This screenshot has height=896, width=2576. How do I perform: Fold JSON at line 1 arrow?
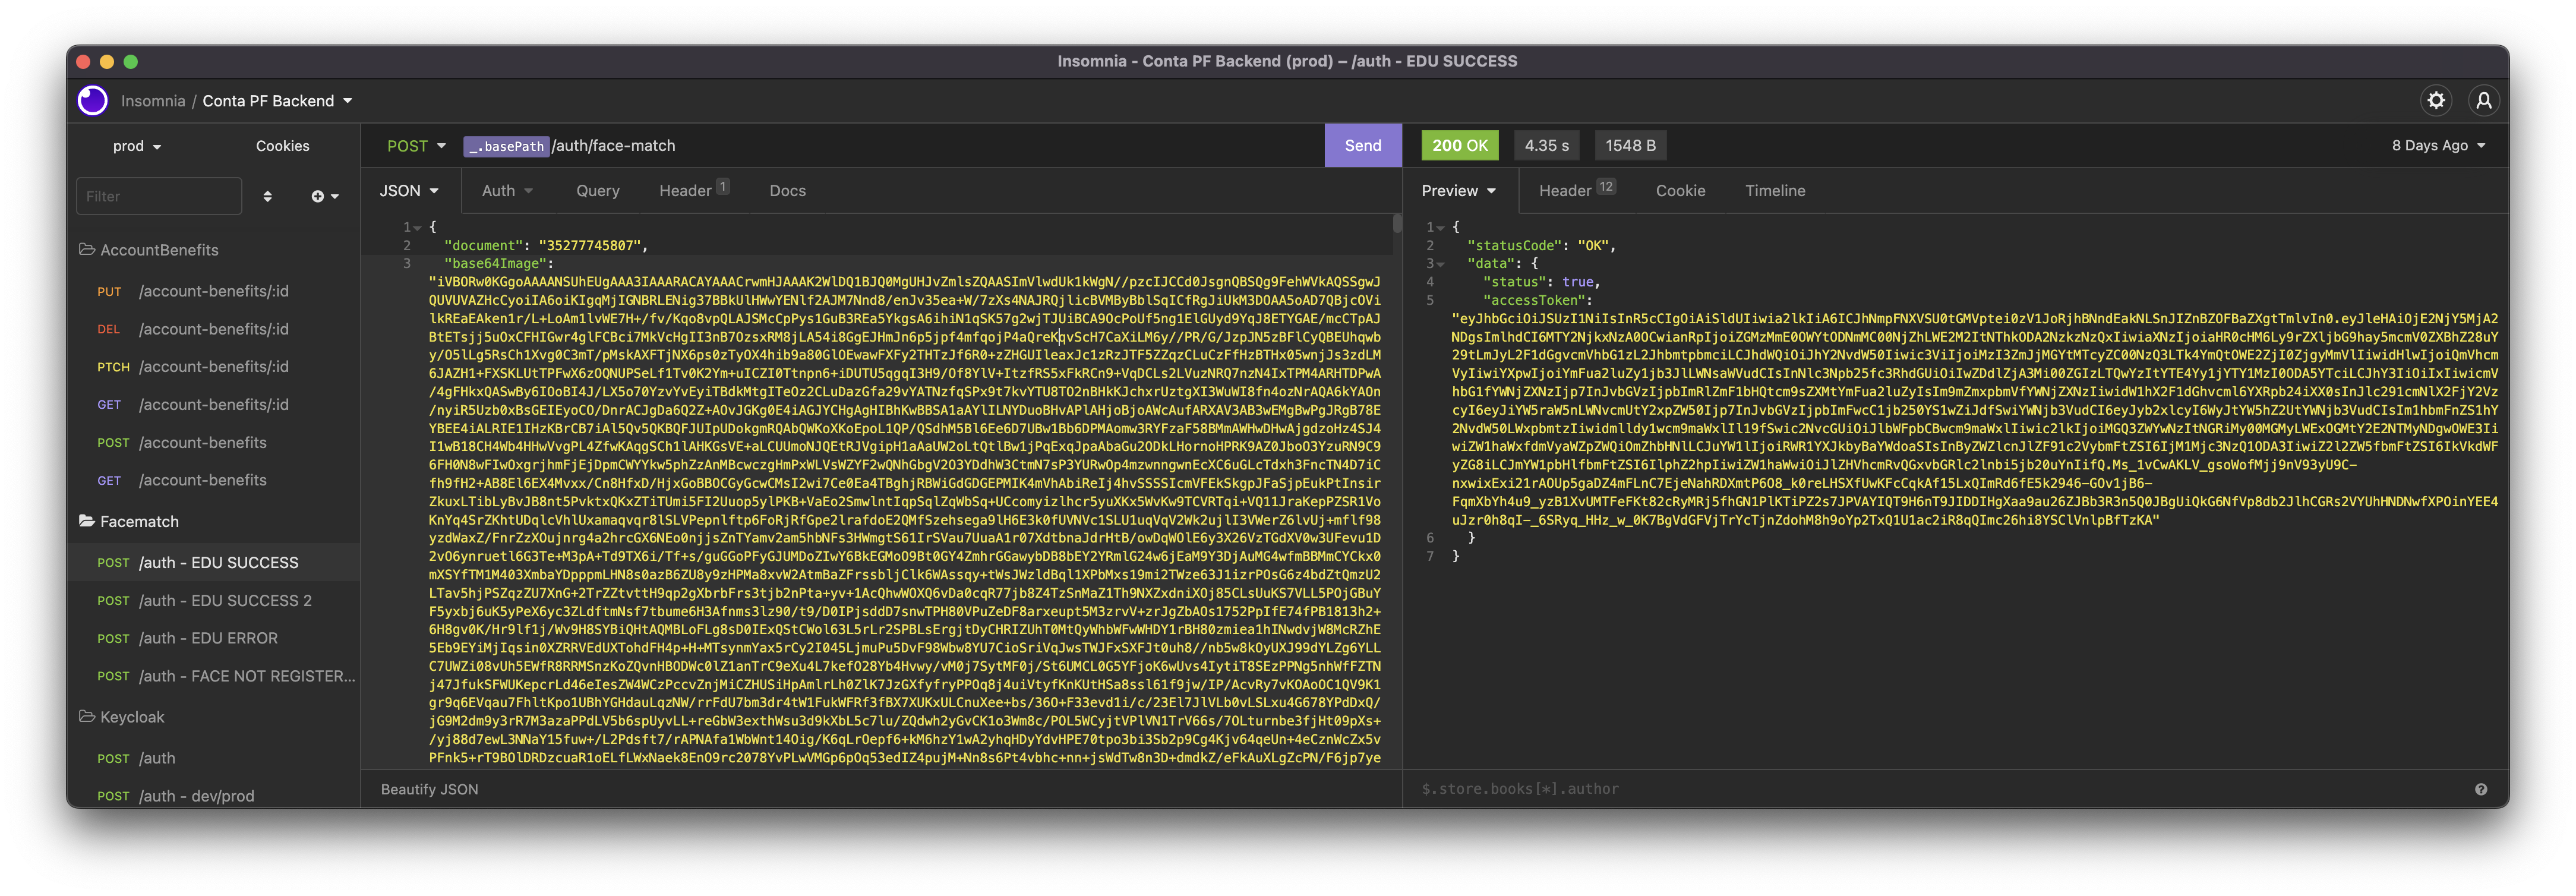coord(417,228)
